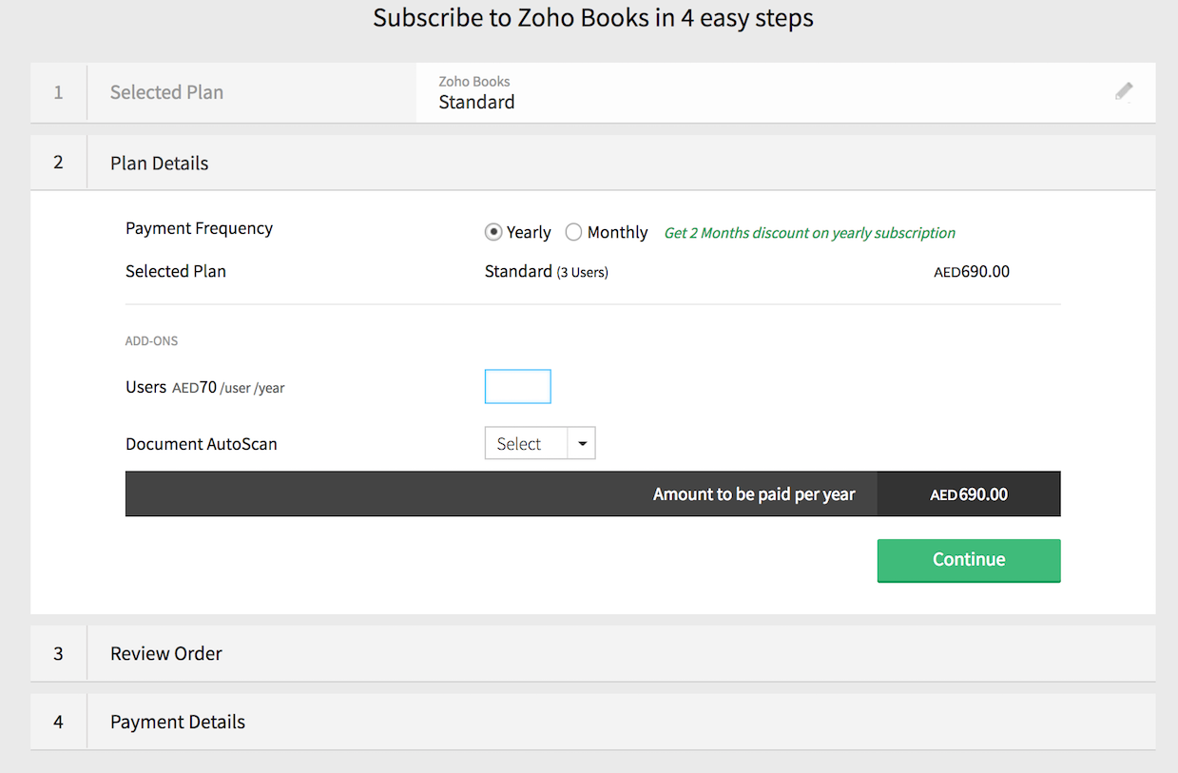
Task: Click the Monthly radio label text
Action: click(617, 232)
